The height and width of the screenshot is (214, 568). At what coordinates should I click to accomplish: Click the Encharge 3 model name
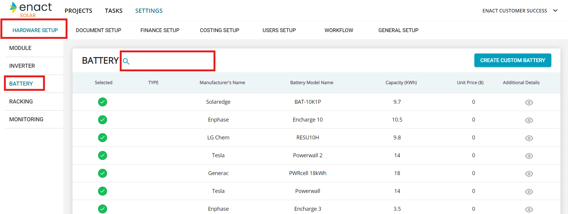[x=308, y=209]
